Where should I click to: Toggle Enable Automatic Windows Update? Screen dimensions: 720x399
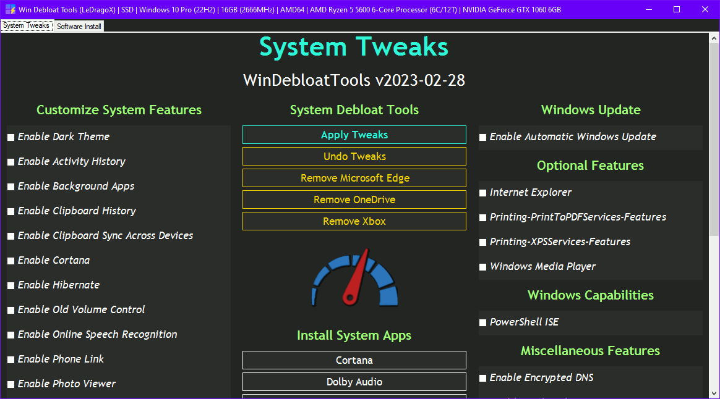coord(483,137)
